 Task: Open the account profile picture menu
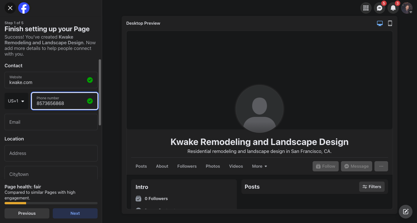click(407, 8)
